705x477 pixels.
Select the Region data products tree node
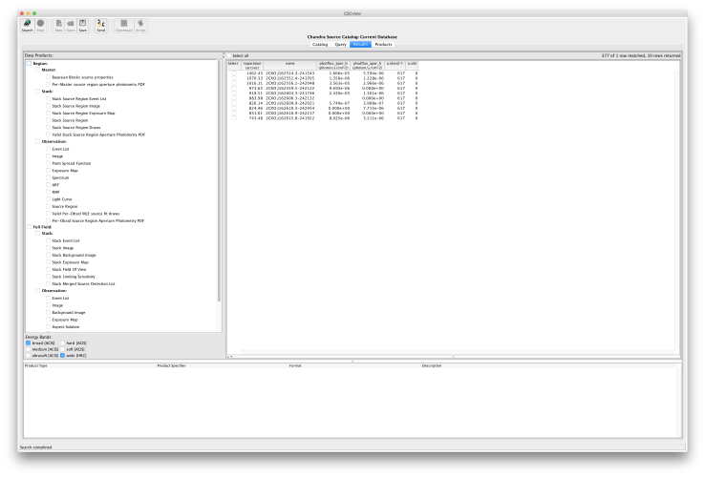coord(40,63)
